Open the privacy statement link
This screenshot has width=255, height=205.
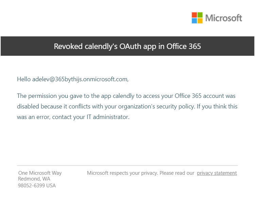pyautogui.click(x=217, y=173)
